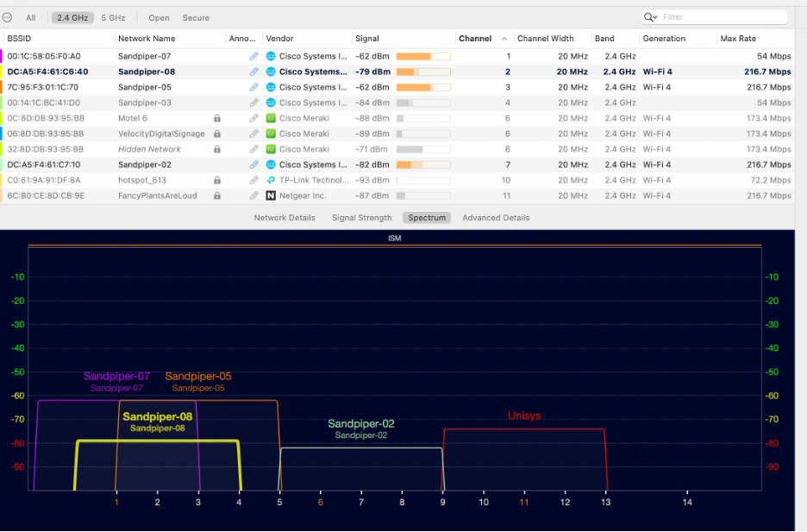The width and height of the screenshot is (807, 532).
Task: Click the lock icon beside VelocityDigitalSignage
Action: coord(217,133)
